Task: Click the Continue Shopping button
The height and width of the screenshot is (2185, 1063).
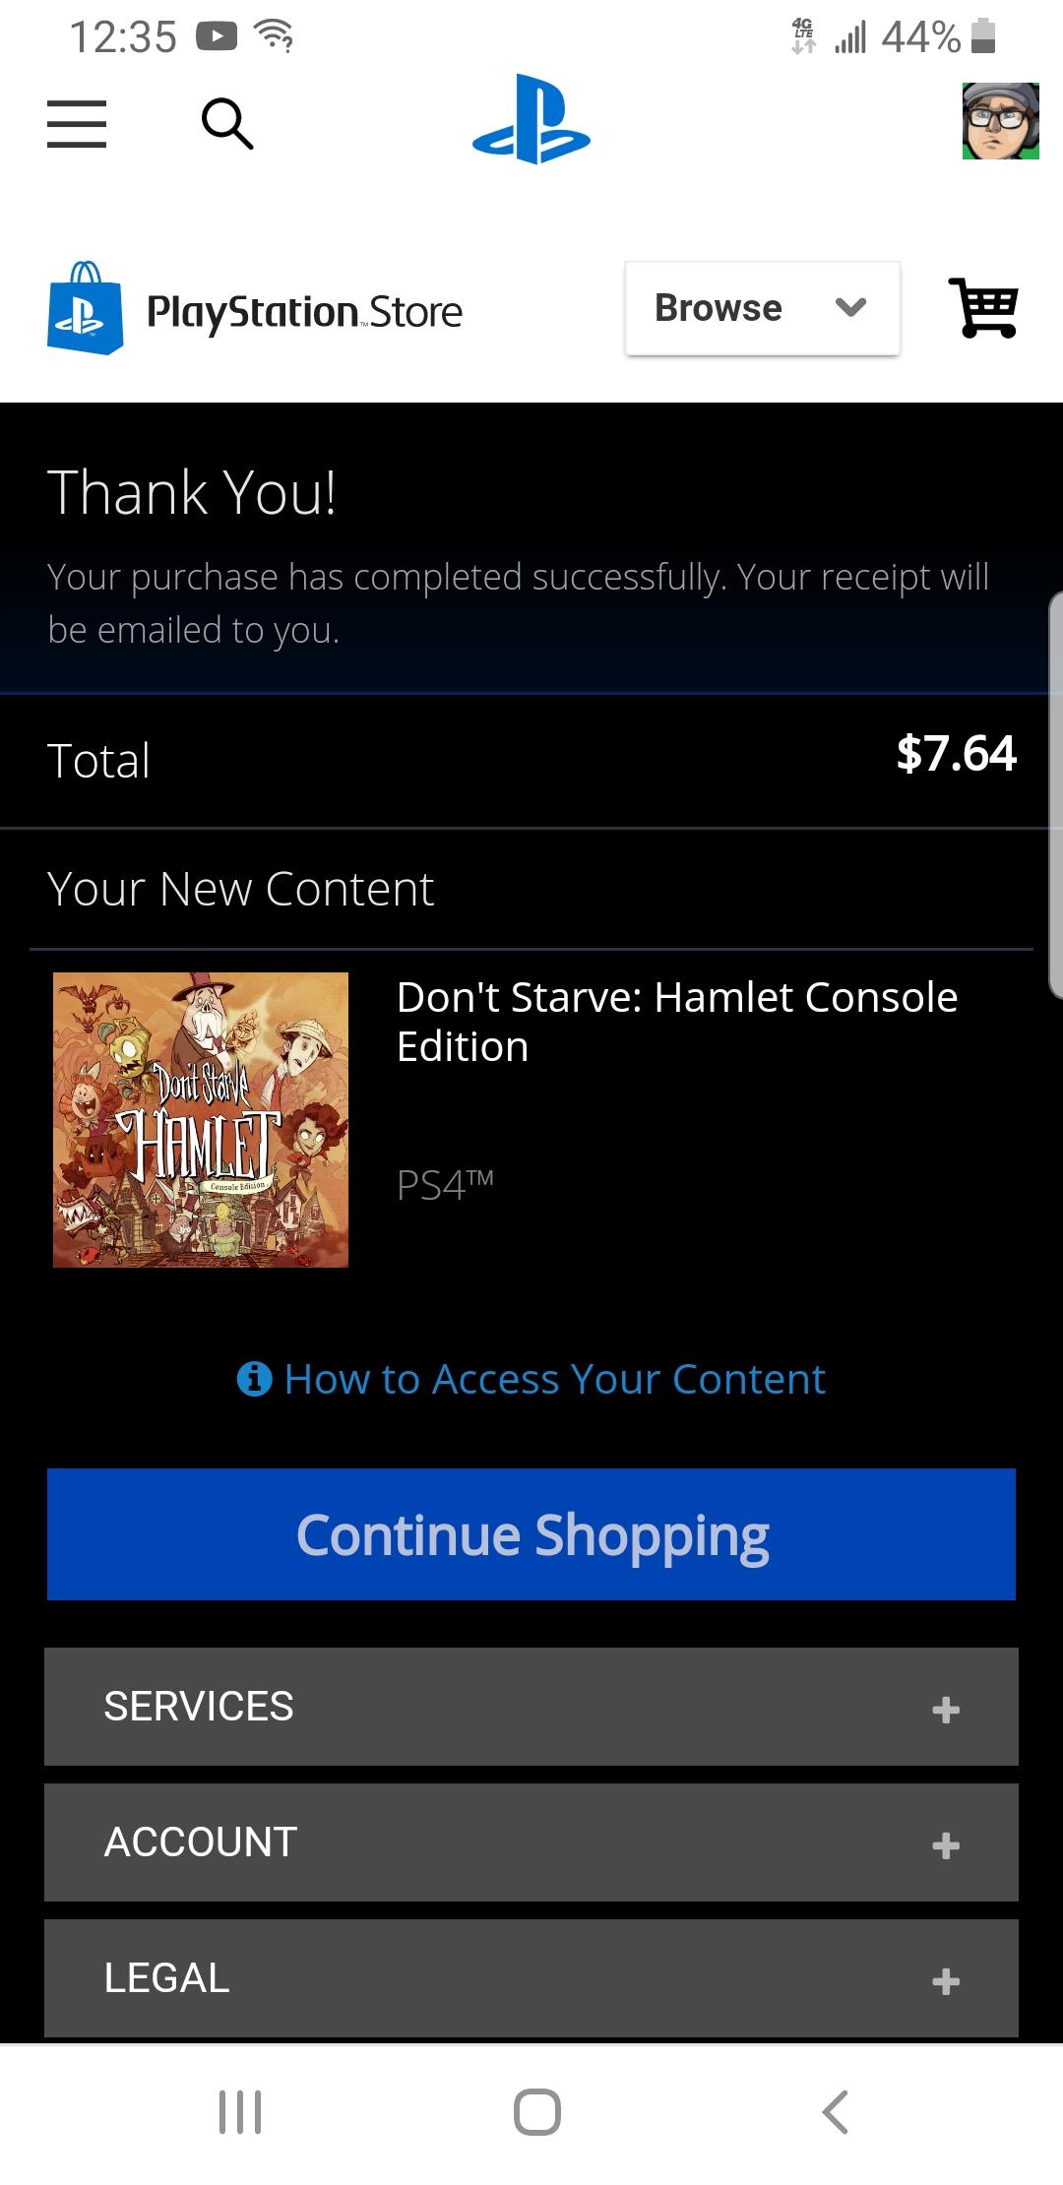Action: point(531,1534)
